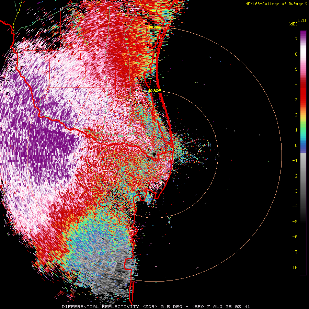The height and width of the screenshot is (309, 309).
Task: Select the -6 dB scale label
Action: point(295,237)
